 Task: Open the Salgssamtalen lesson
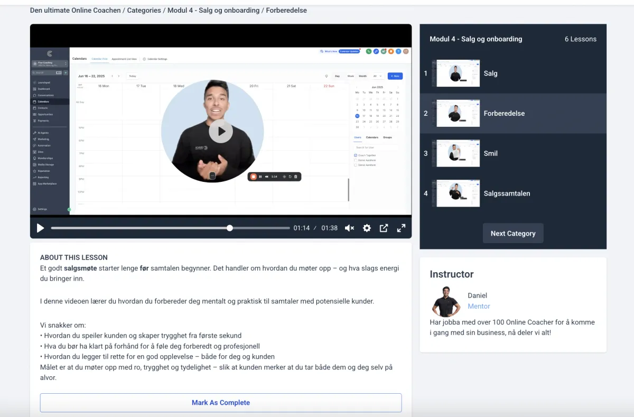(x=513, y=193)
